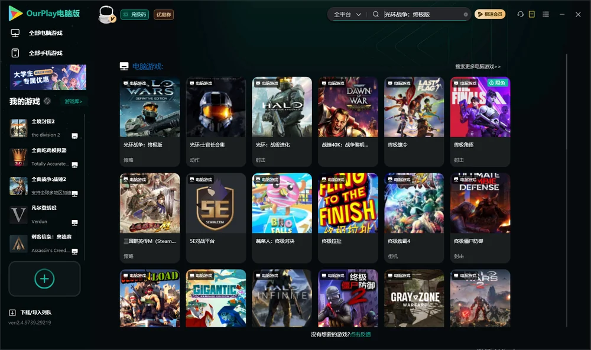Open the 终极角逐 The Finals game card

[x=480, y=121]
